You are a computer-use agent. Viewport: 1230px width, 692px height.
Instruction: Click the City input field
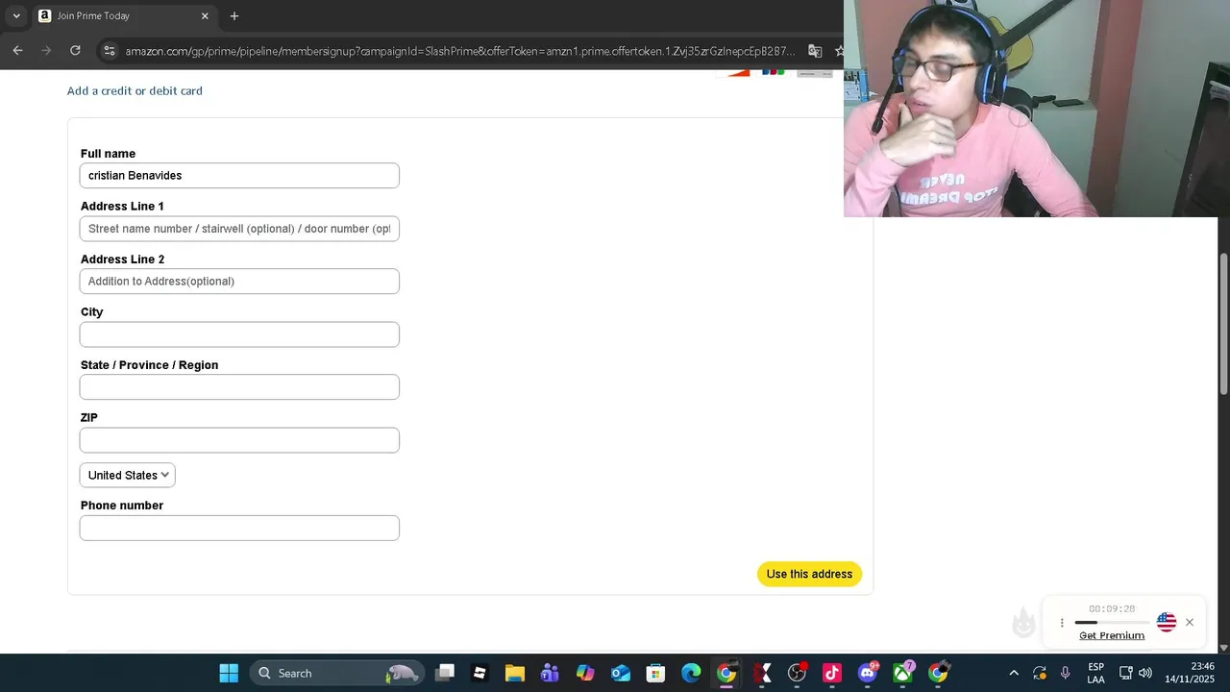click(x=239, y=334)
